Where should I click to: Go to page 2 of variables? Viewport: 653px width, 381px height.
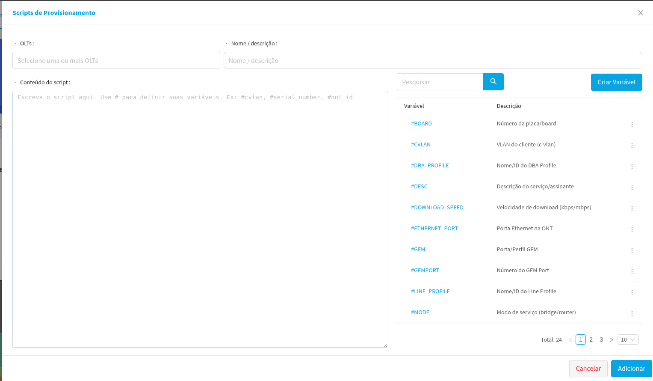[591, 339]
